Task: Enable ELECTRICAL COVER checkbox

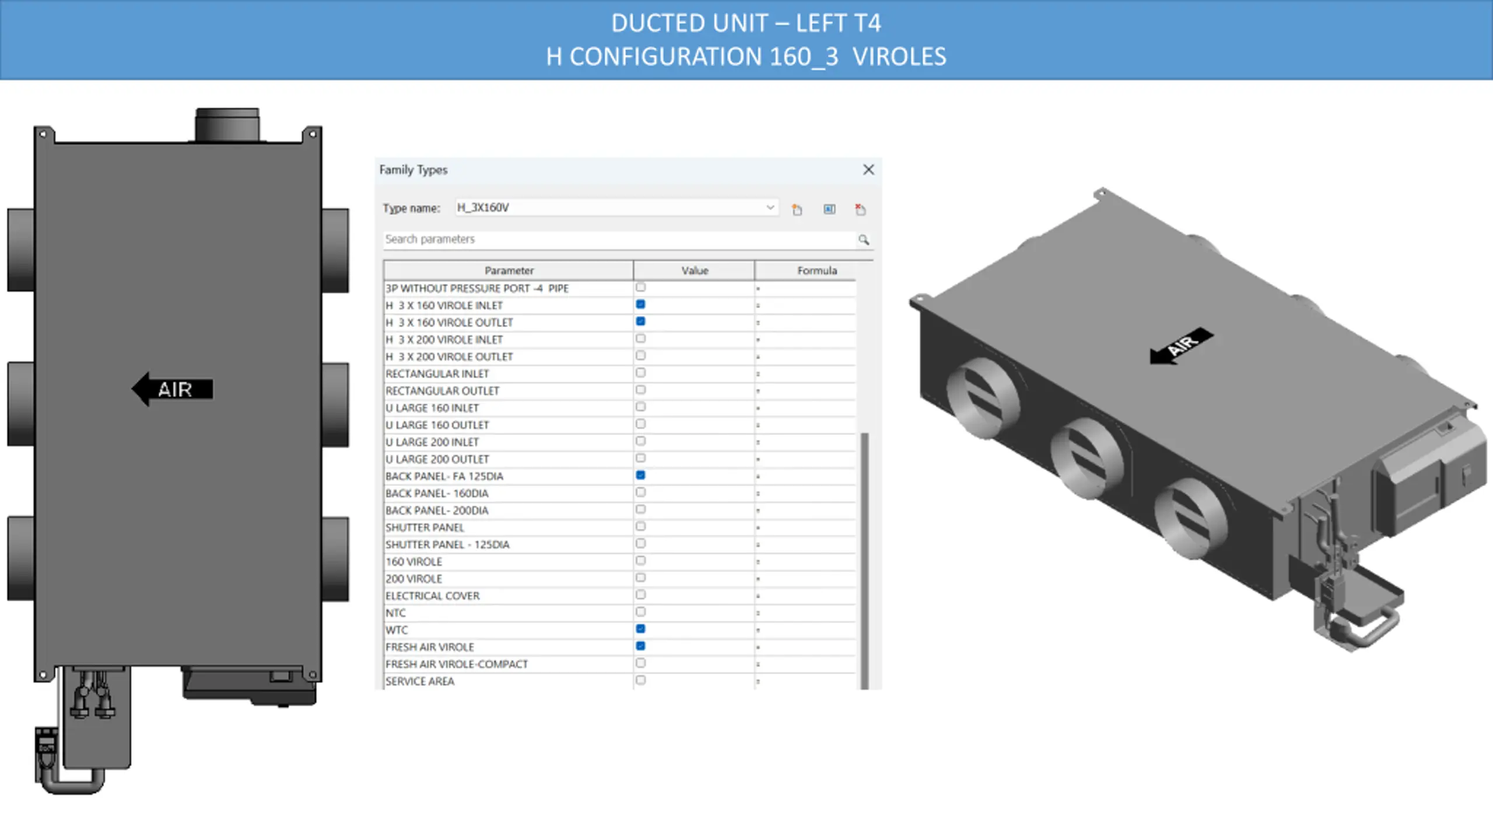Action: pyautogui.click(x=640, y=594)
